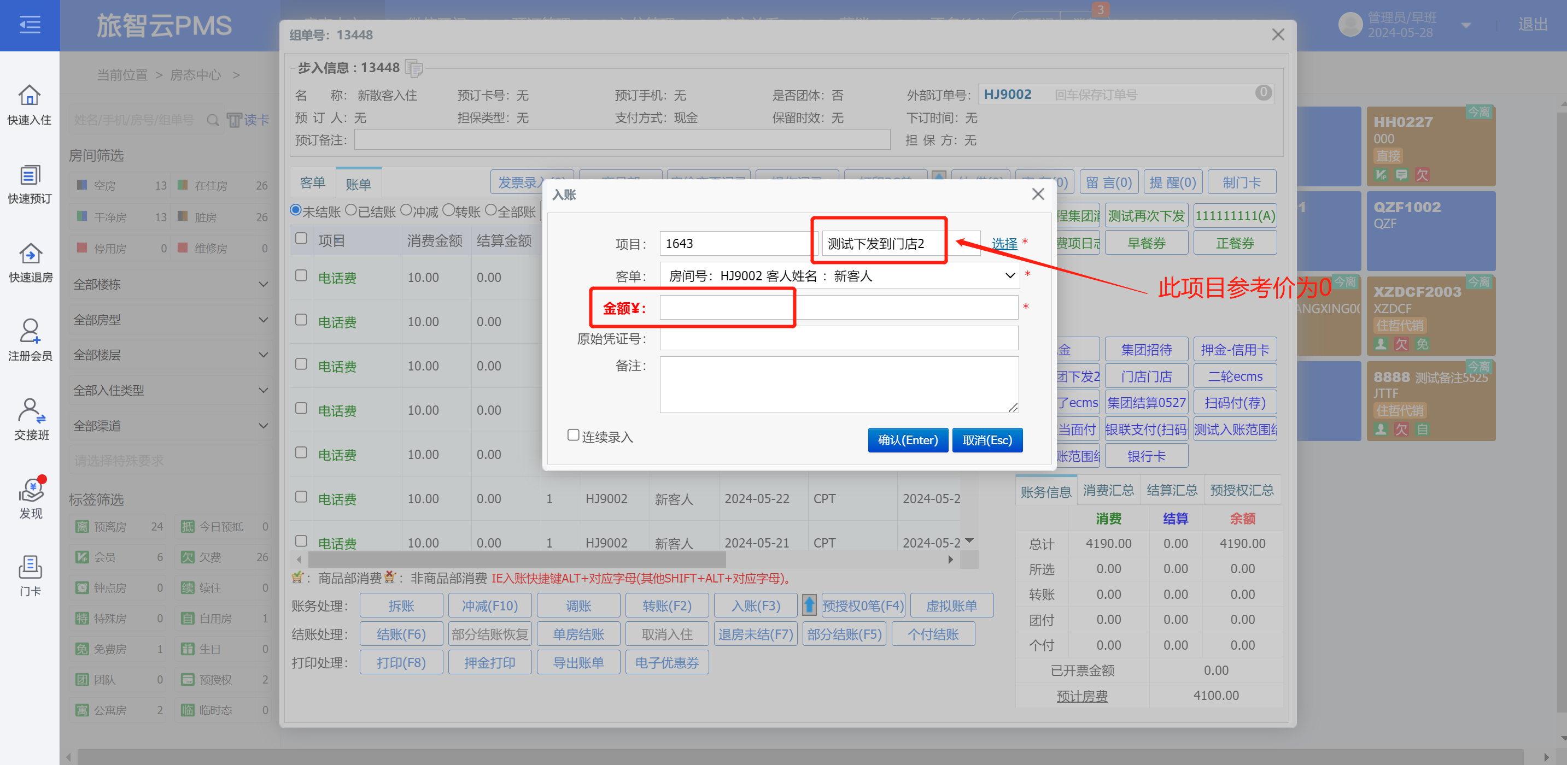Click 生日 tag filter icon
This screenshot has width=1567, height=765.
(188, 649)
